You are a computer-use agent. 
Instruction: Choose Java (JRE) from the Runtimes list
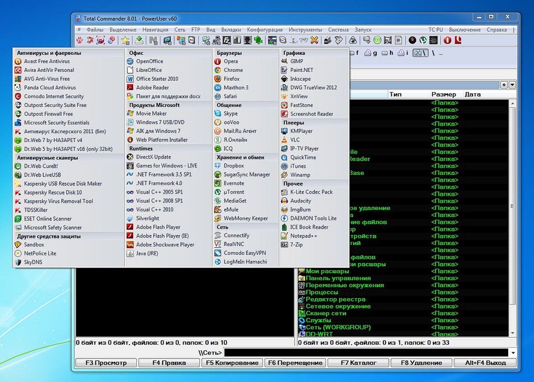[x=147, y=254]
